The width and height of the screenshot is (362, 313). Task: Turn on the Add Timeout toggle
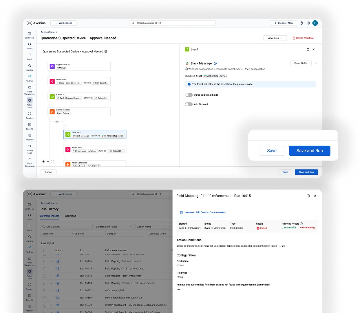(x=189, y=104)
